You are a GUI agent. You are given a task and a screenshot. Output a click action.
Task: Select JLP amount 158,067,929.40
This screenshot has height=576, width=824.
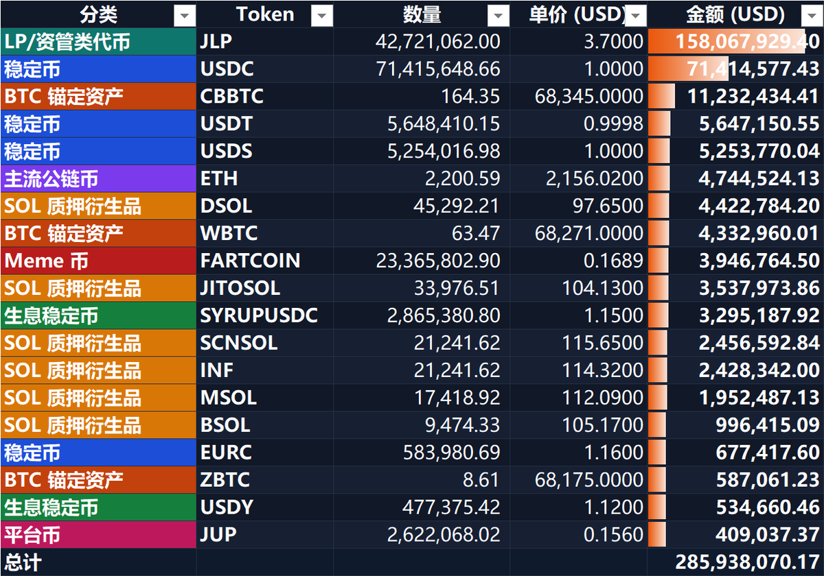[735, 42]
